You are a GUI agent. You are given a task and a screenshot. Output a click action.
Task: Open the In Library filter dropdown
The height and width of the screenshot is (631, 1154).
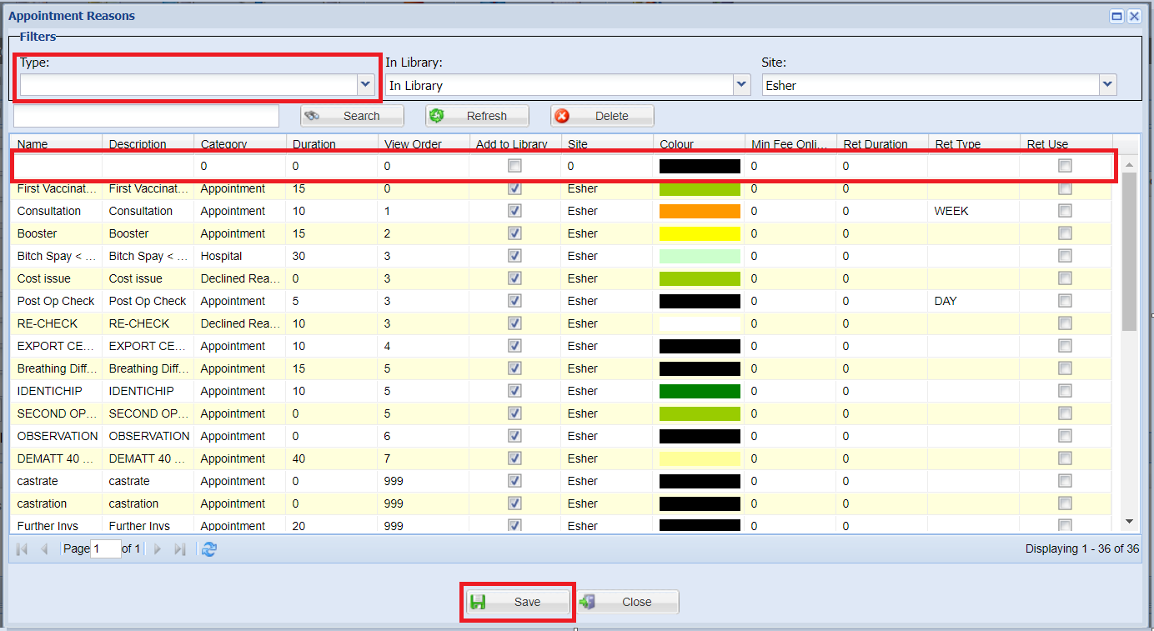(x=741, y=84)
